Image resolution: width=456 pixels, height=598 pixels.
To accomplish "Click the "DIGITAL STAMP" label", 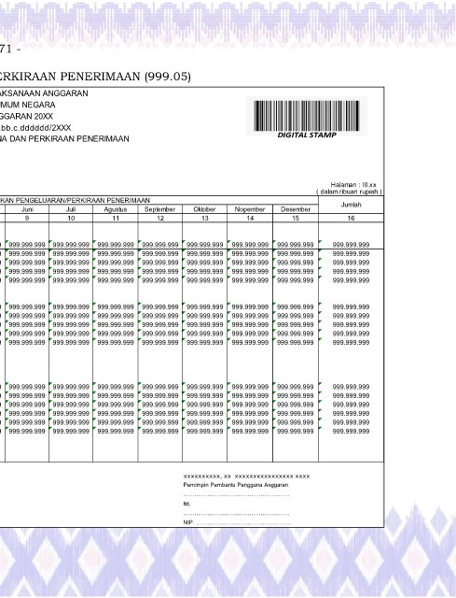I will [x=307, y=135].
